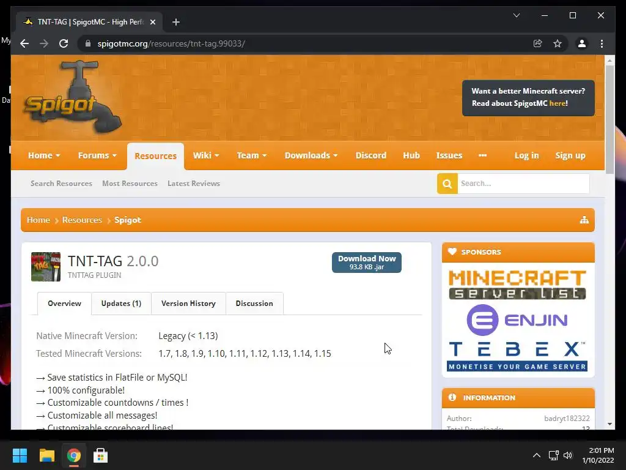
Task: Open the Tebex sponsor banner
Action: coord(517,356)
